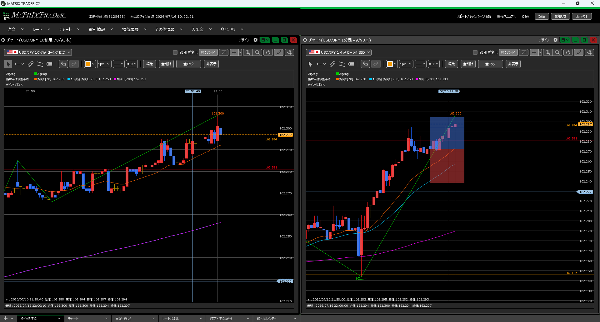Add a new bottom tab with the plus button
600x322 pixels.
[6, 318]
